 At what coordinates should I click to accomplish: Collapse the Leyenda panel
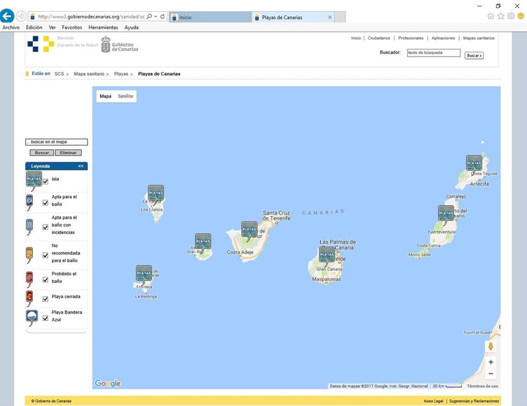click(x=80, y=166)
